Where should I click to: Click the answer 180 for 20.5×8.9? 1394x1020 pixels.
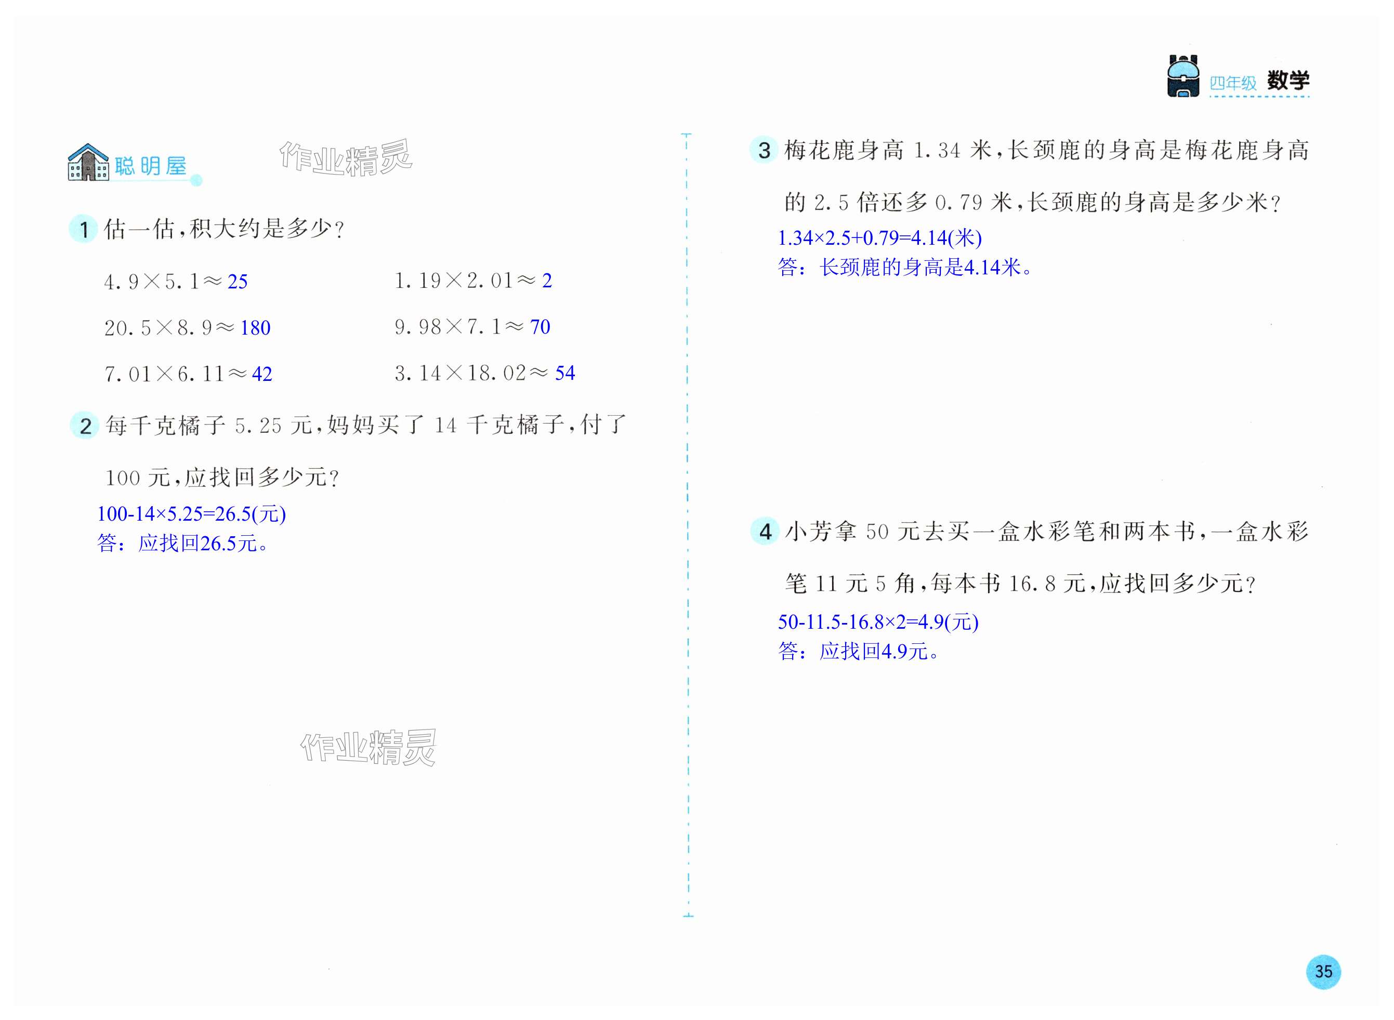pos(255,328)
